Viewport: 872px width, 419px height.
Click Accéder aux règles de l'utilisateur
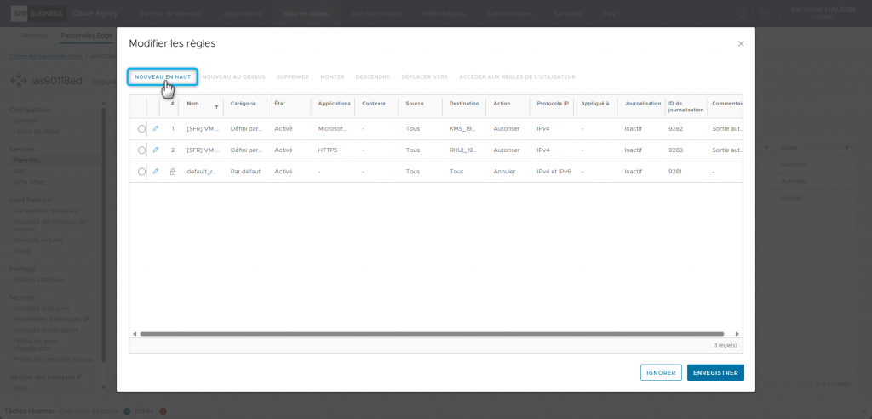coord(517,76)
